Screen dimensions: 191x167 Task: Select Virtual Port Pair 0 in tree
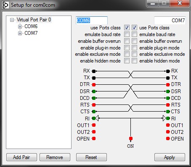pos(34,20)
